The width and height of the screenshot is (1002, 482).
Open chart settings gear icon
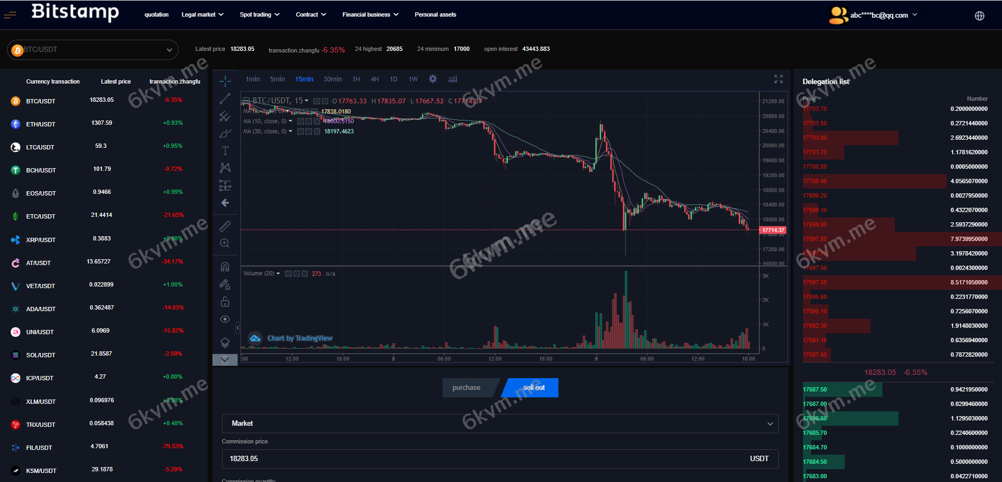pos(433,79)
